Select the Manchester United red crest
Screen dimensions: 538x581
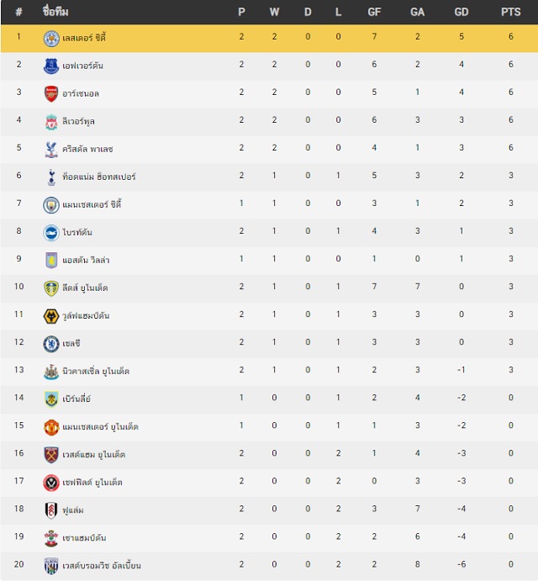tap(51, 427)
